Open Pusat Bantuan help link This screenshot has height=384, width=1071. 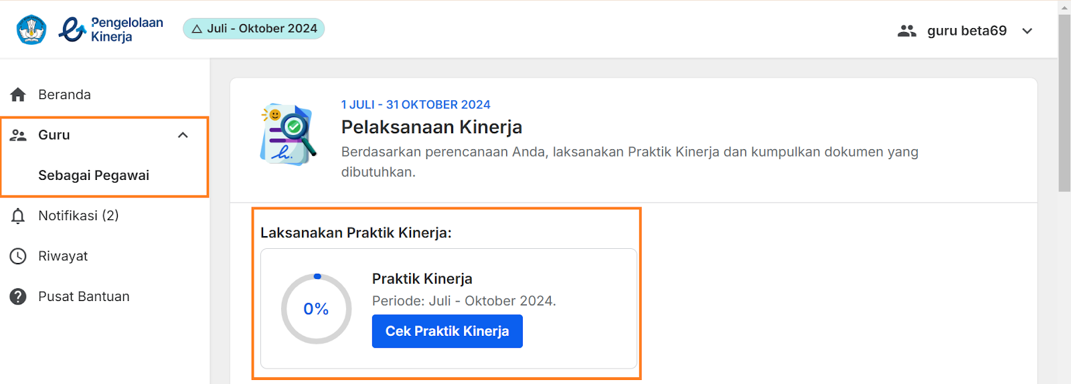tap(84, 296)
